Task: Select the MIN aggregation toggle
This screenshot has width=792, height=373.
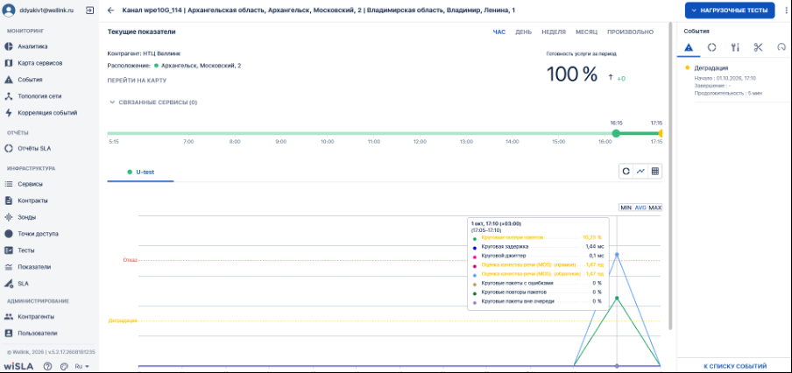Action: click(x=626, y=208)
